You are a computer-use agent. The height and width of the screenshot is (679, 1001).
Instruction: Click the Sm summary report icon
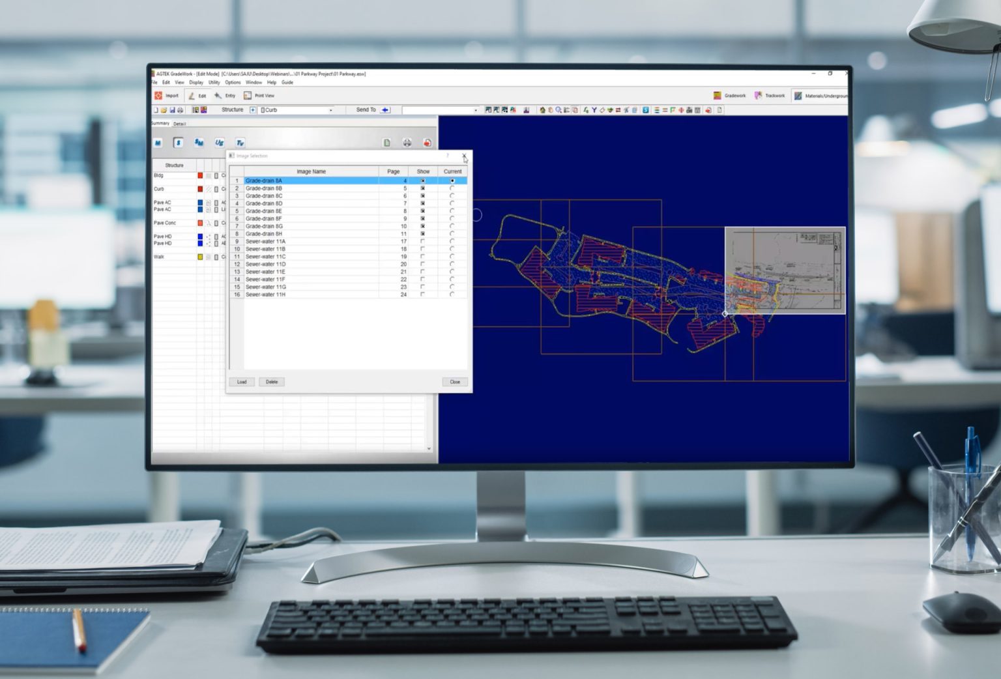(x=199, y=143)
